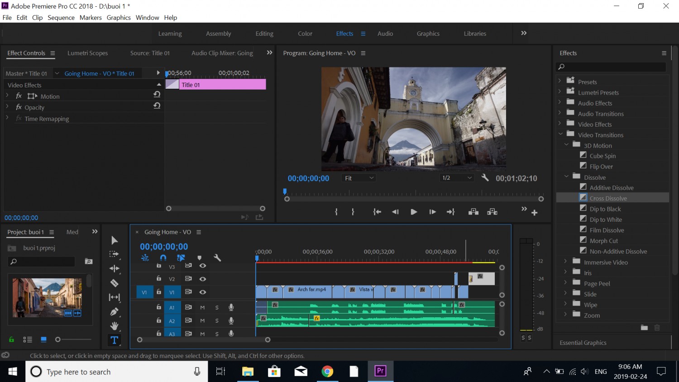
Task: Reset the Motion effect
Action: (x=157, y=95)
